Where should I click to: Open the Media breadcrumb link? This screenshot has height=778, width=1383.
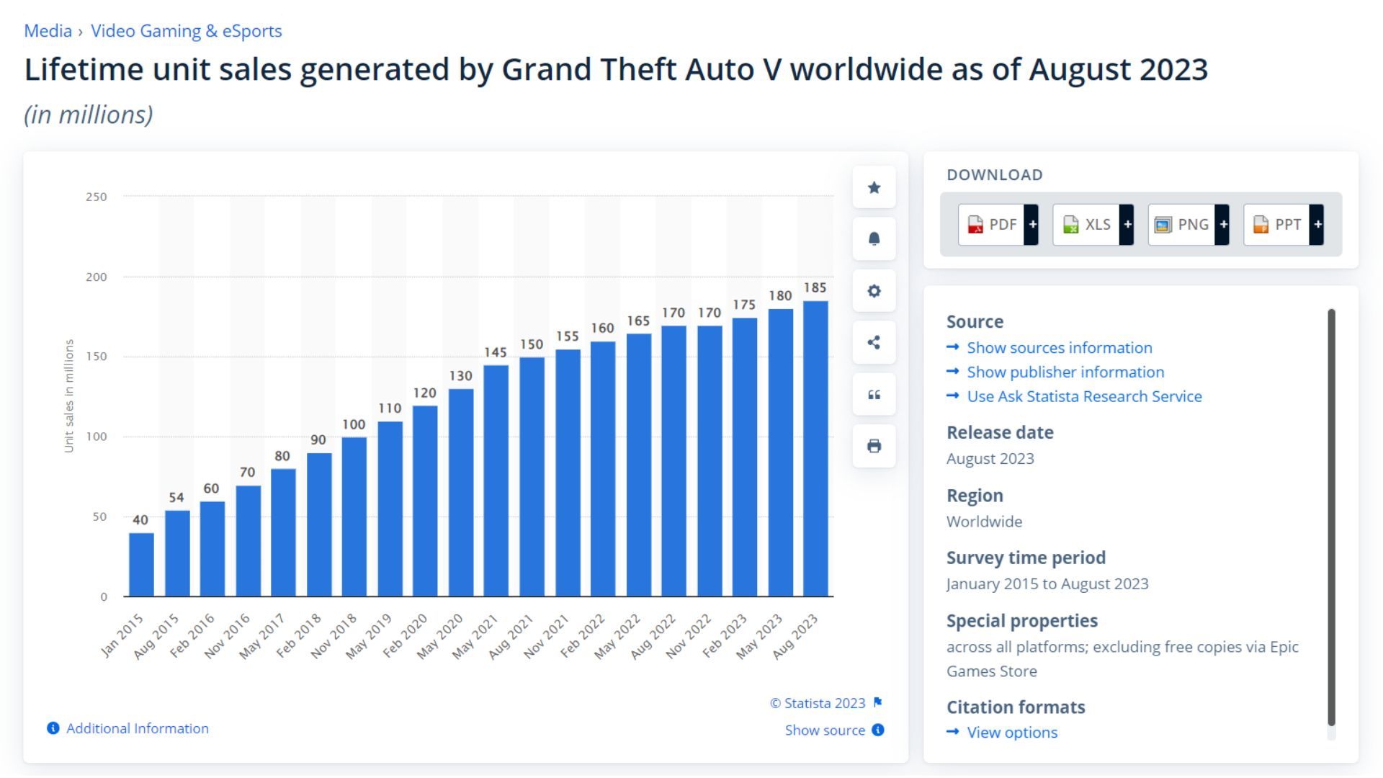pos(48,31)
